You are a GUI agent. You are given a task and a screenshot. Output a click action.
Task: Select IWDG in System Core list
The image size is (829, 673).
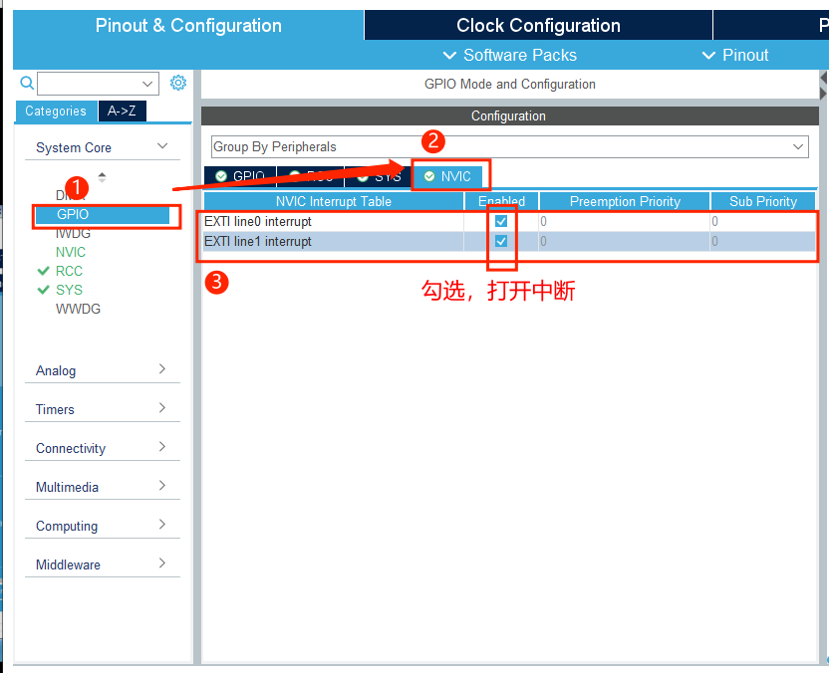pyautogui.click(x=73, y=234)
